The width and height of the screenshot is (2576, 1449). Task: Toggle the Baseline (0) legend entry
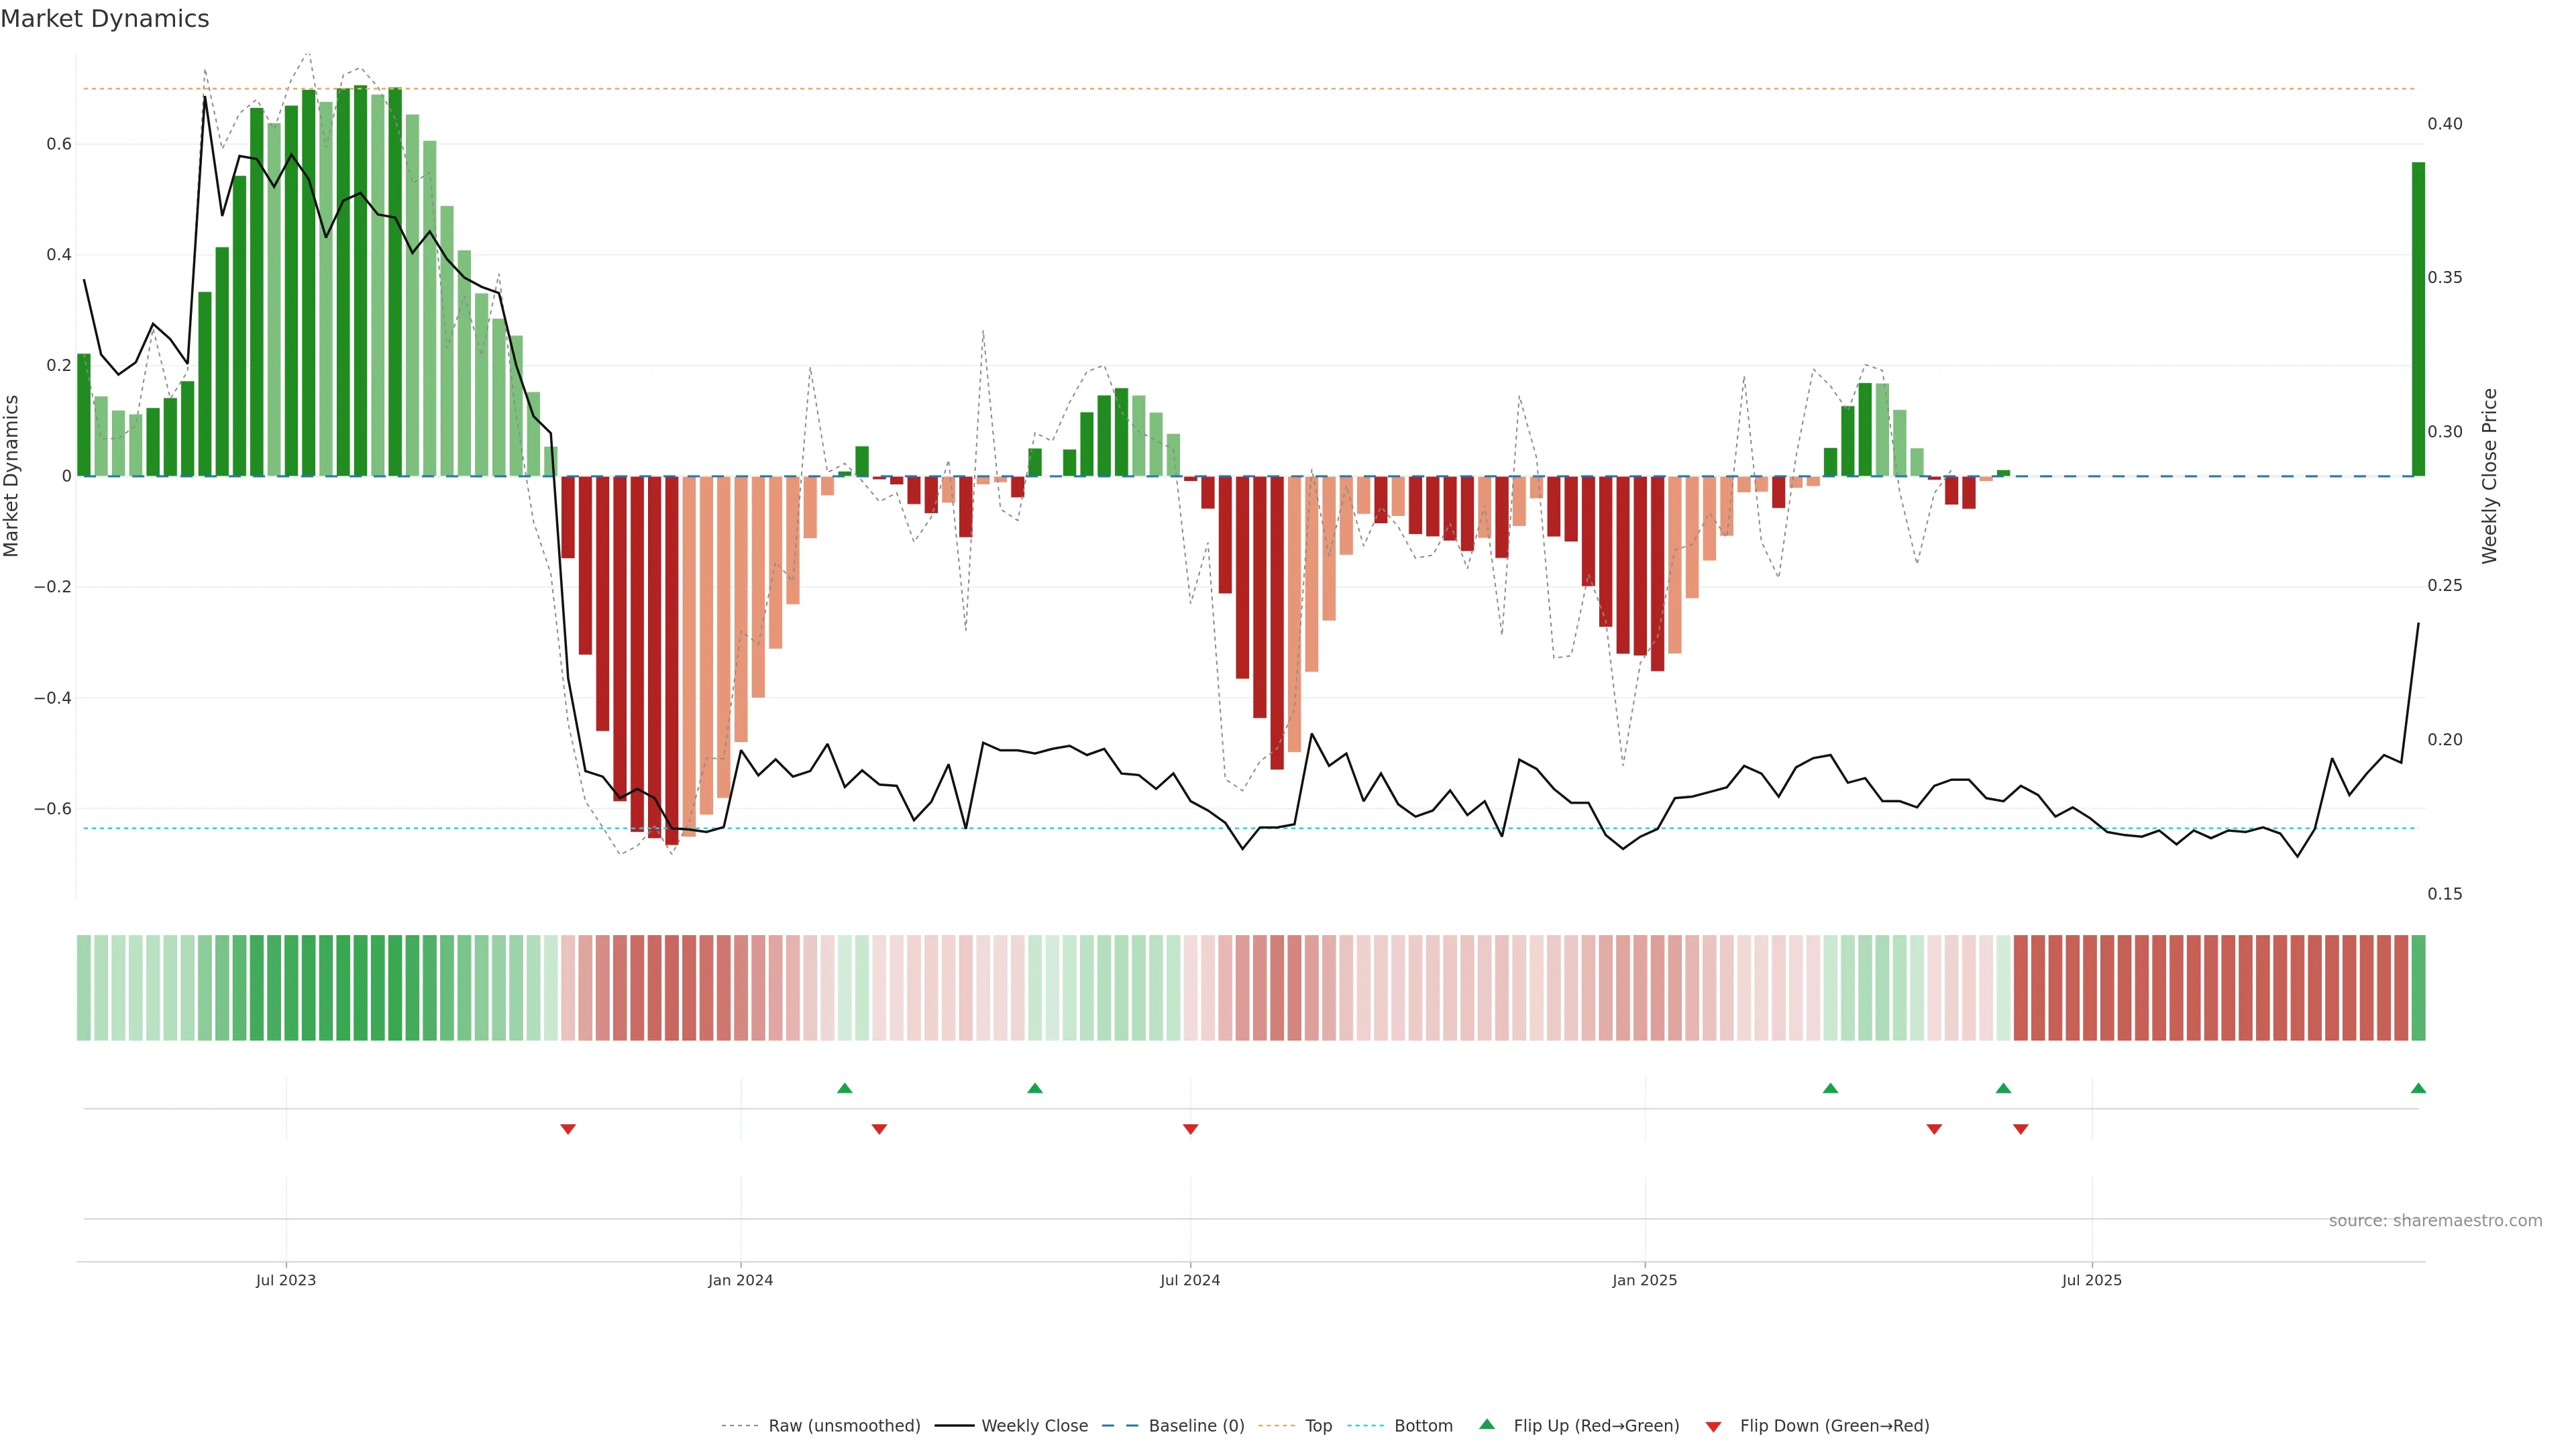pyautogui.click(x=1196, y=1426)
